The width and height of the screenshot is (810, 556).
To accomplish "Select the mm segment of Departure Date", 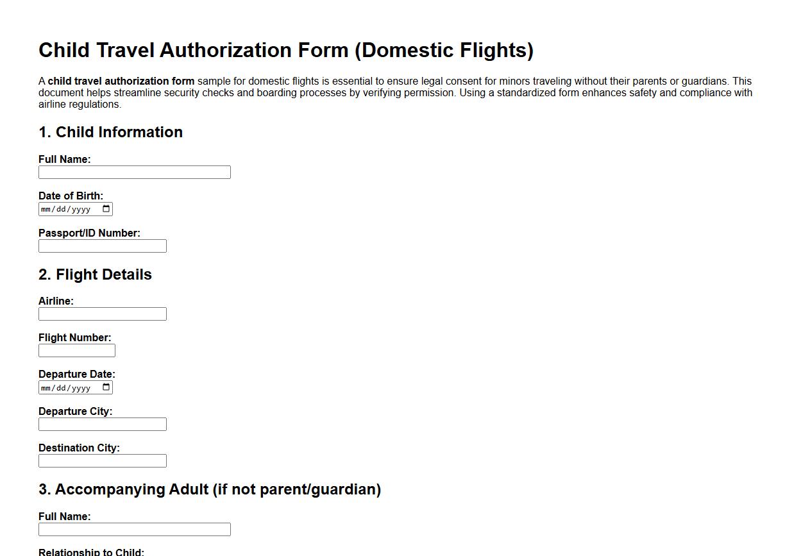I will (46, 387).
